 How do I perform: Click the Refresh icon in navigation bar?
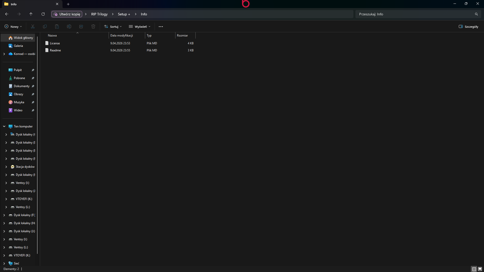tap(43, 14)
